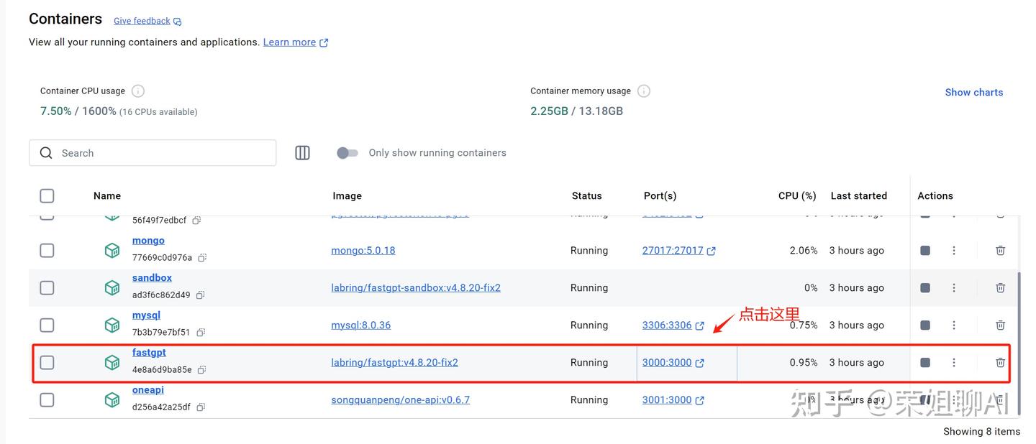Stop the mysql container
Image resolution: width=1036 pixels, height=444 pixels.
tap(925, 325)
